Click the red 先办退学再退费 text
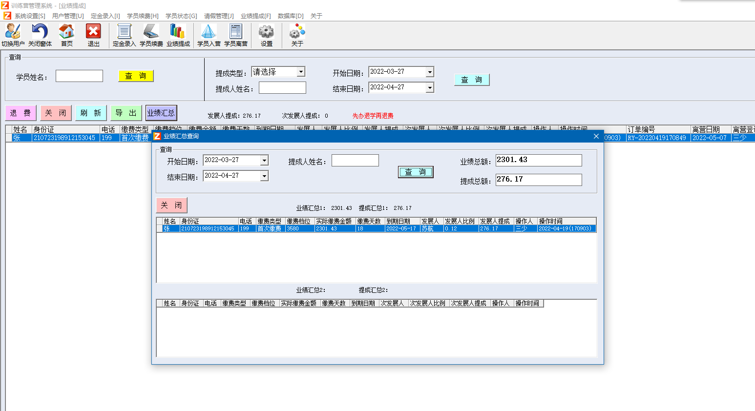Viewport: 755px width, 411px height. (x=373, y=116)
